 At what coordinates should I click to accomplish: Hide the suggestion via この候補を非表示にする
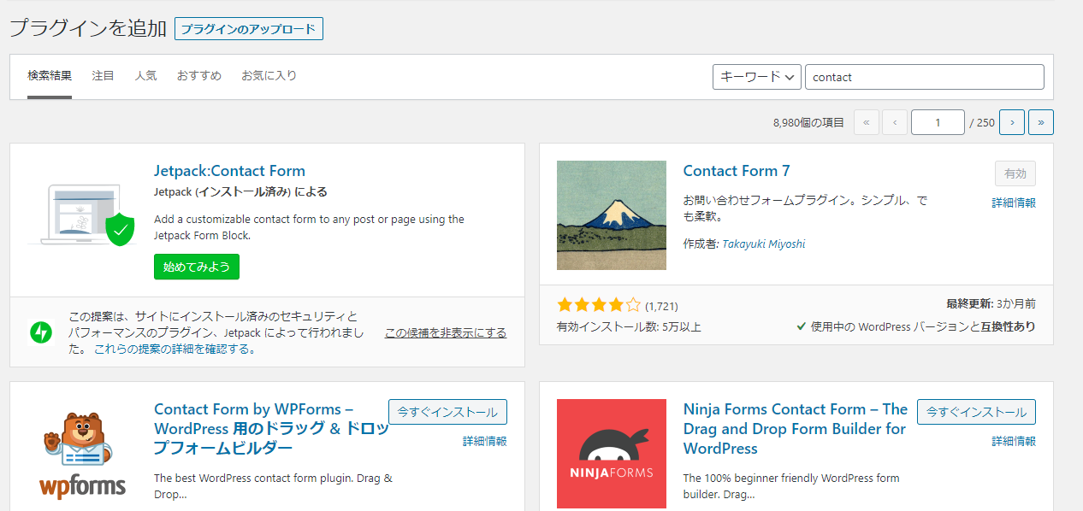click(445, 333)
